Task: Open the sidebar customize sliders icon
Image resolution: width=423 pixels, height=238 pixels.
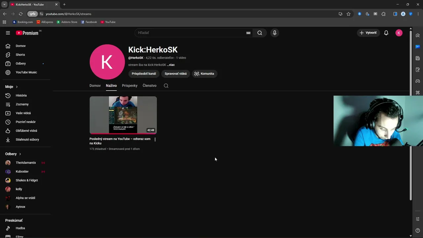Action: point(418,219)
